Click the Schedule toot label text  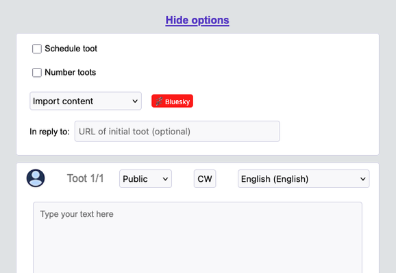point(71,49)
